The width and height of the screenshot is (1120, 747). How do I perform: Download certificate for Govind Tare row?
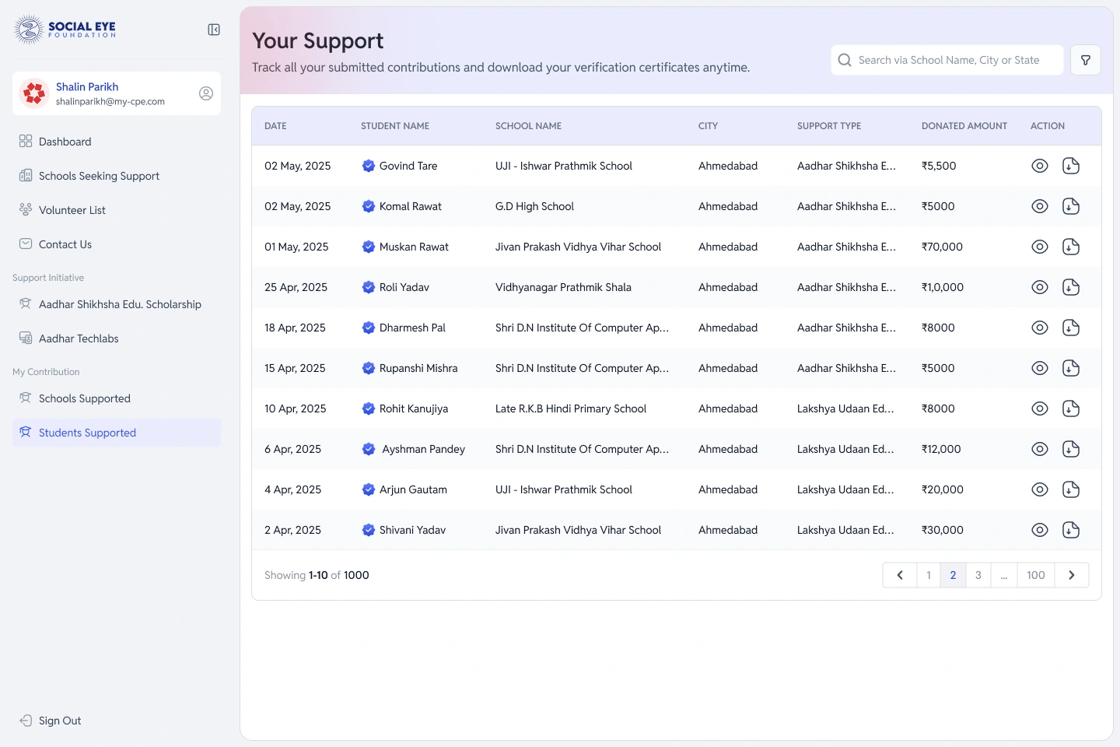click(1071, 166)
